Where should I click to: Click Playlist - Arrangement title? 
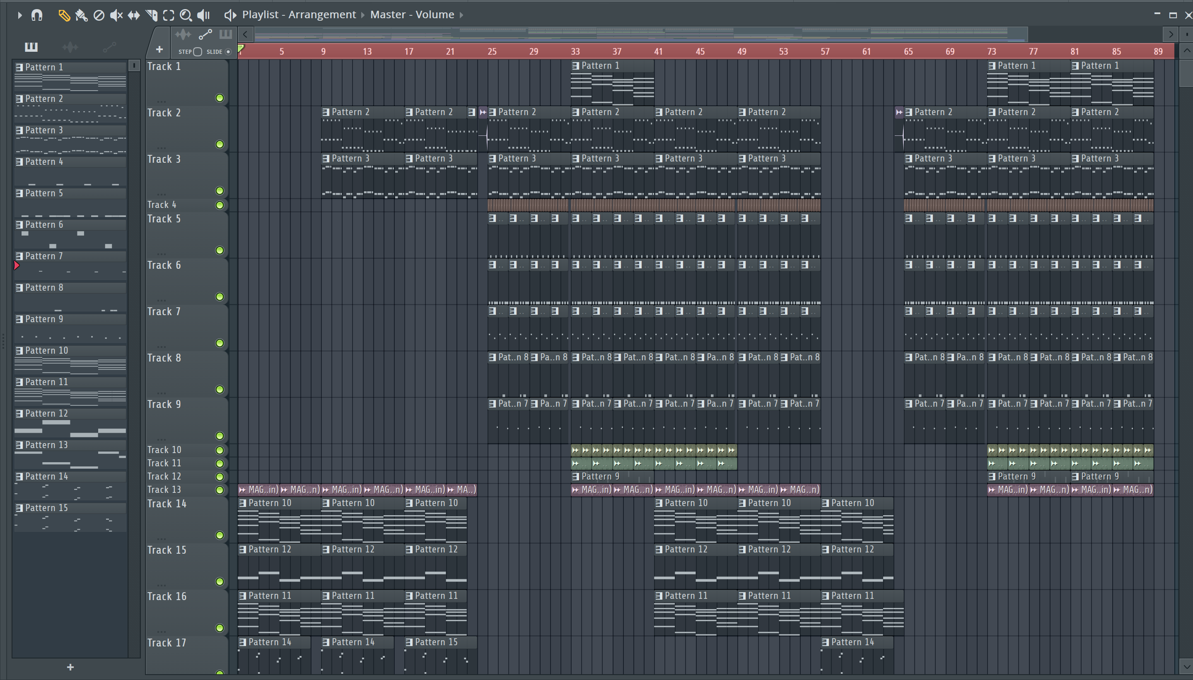(x=299, y=15)
